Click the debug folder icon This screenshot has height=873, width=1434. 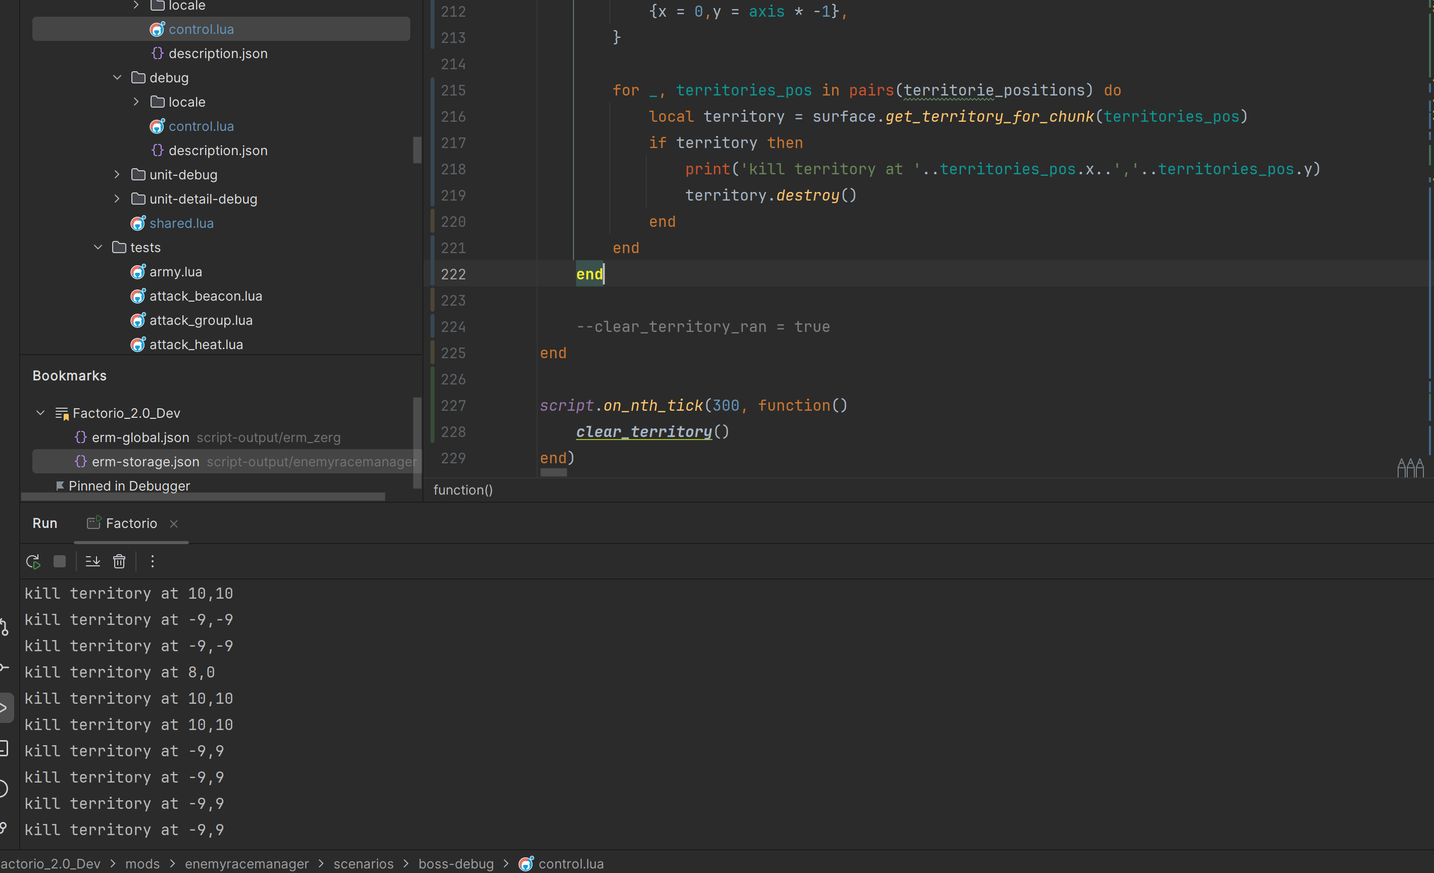pos(138,77)
